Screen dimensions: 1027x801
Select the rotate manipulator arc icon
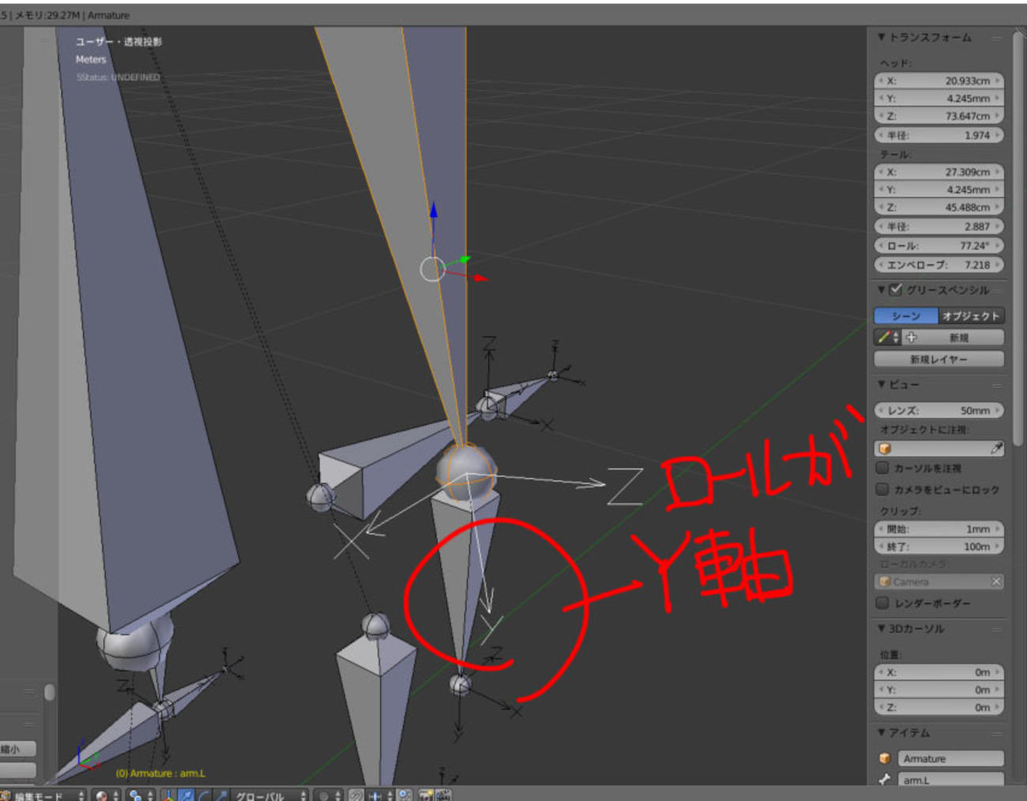(x=203, y=795)
